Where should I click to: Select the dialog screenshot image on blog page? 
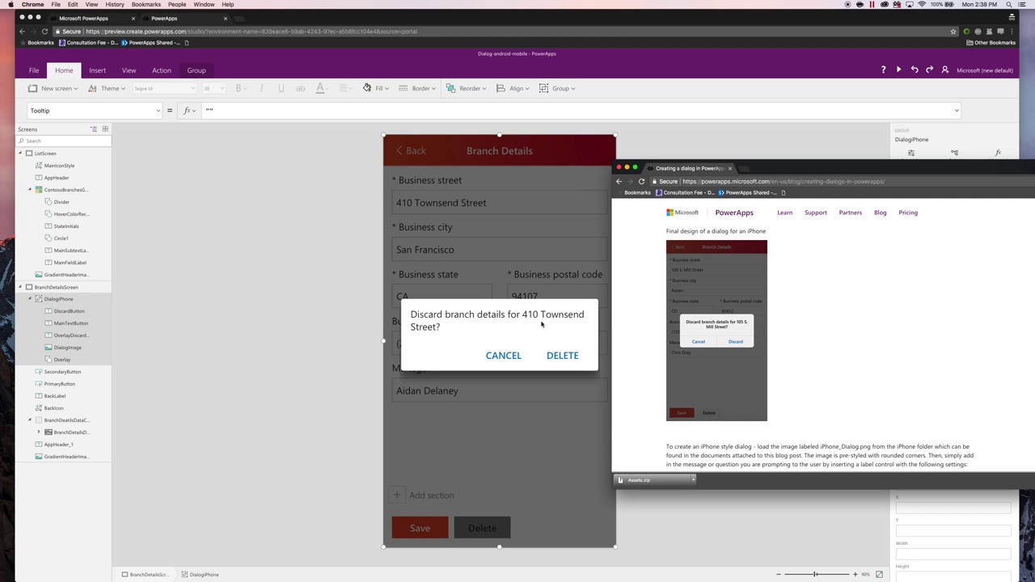pos(716,331)
